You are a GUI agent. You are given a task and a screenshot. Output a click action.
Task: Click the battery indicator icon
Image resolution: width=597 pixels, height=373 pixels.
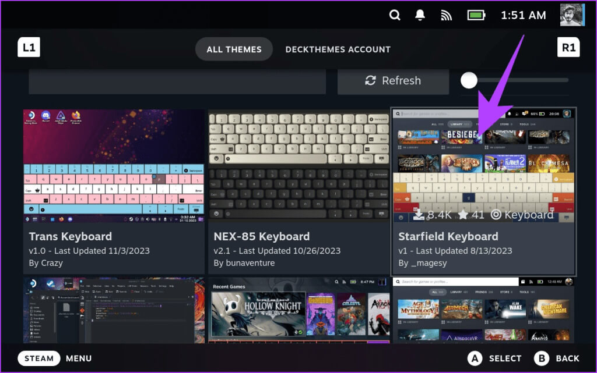click(476, 15)
